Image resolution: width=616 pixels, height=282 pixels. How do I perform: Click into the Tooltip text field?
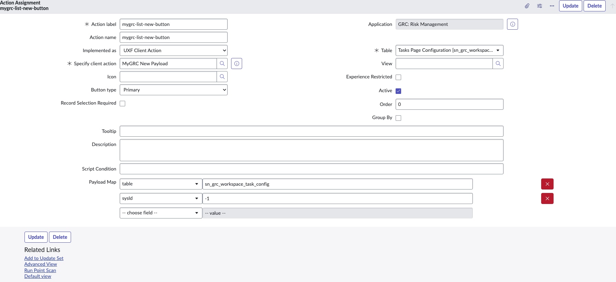311,131
